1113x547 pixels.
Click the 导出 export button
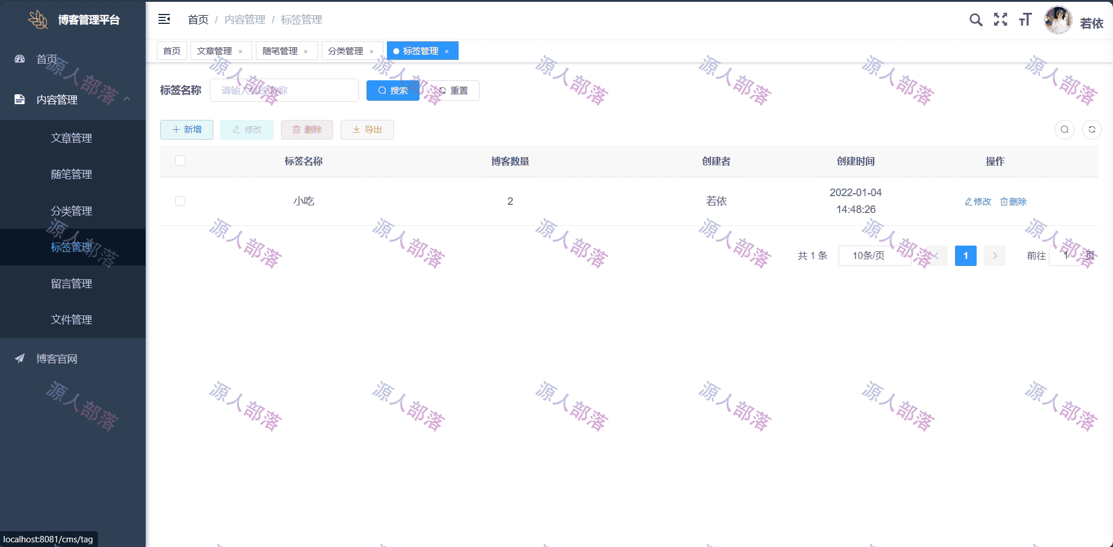click(x=367, y=129)
